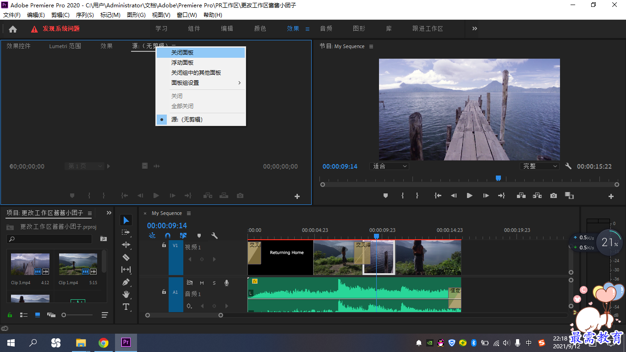Image resolution: width=626 pixels, height=352 pixels.
Task: Toggle lock on video track V1
Action: tap(164, 245)
